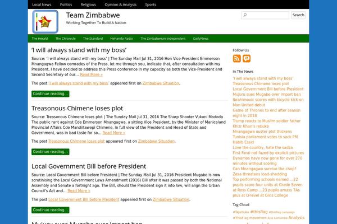Open the RSS feed icon under Follow Us

(236, 58)
